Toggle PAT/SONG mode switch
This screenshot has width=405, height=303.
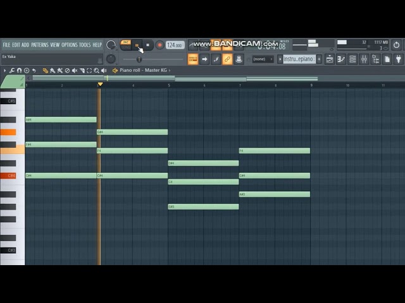click(x=126, y=45)
